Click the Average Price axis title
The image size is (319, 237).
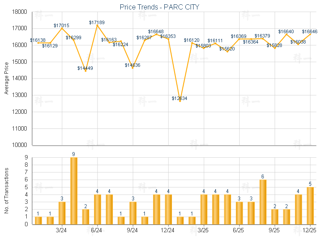[x=6, y=78]
